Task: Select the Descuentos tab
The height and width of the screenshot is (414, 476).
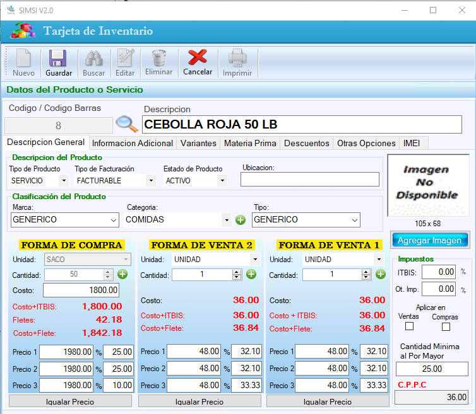Action: [x=307, y=143]
